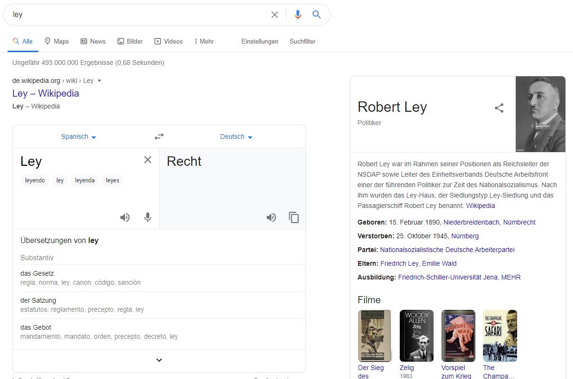Viewport: 573px width, 379px height.
Task: Open Friedrich Ley link
Action: 399,263
